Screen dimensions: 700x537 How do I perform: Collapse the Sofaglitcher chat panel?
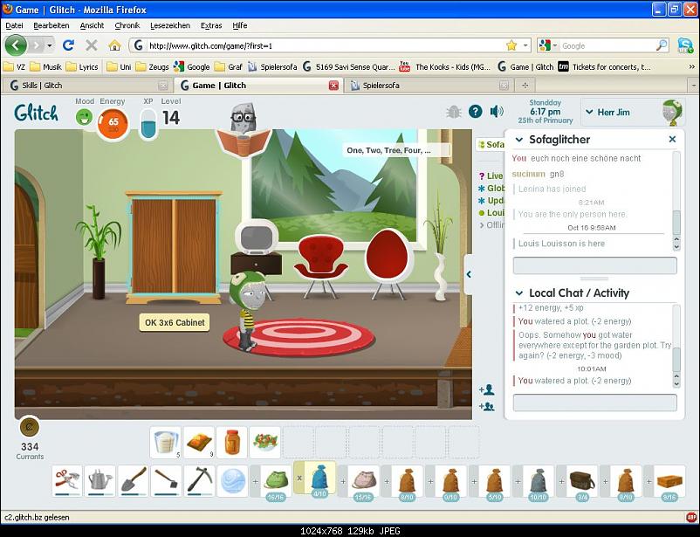point(519,140)
